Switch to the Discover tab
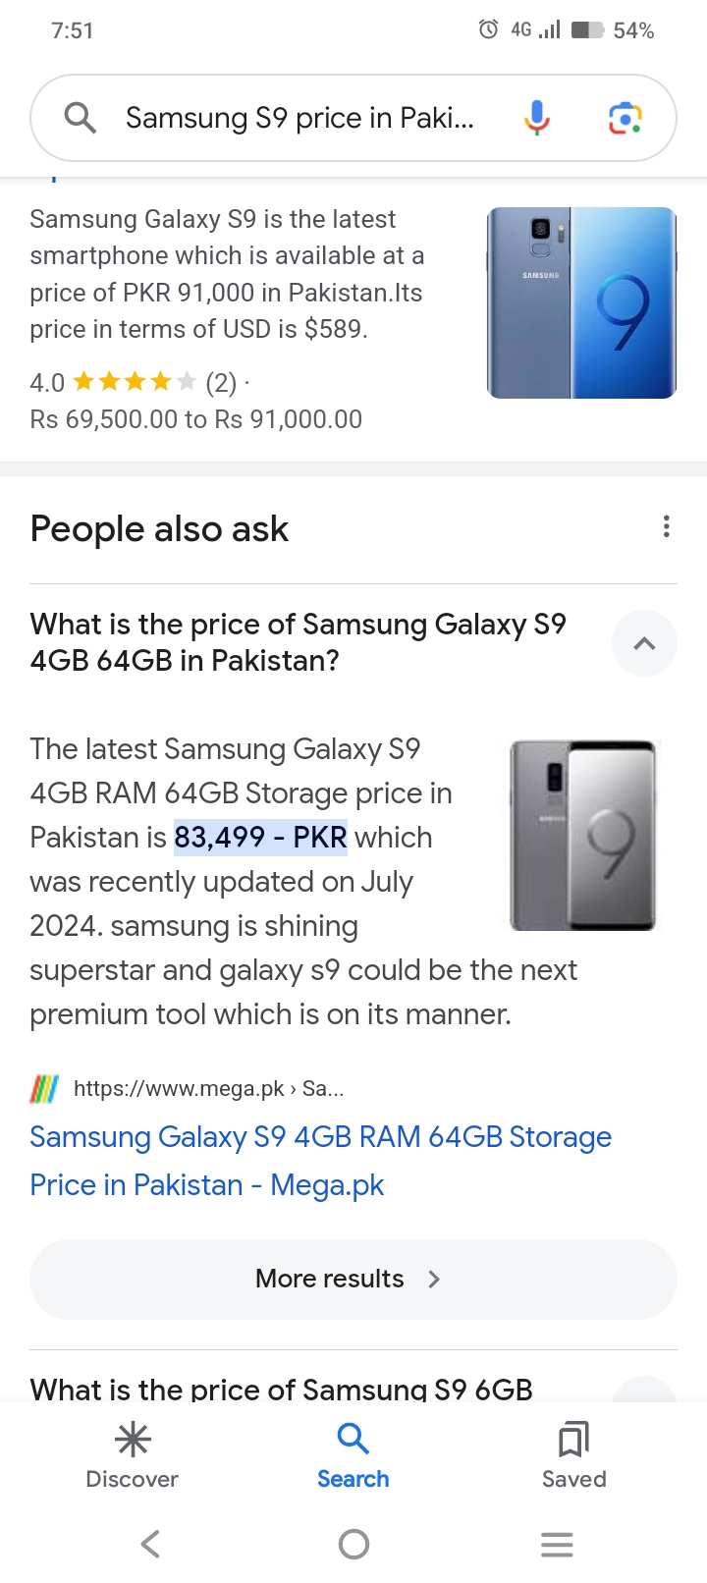Viewport: 707px width, 1583px height. click(x=133, y=1456)
